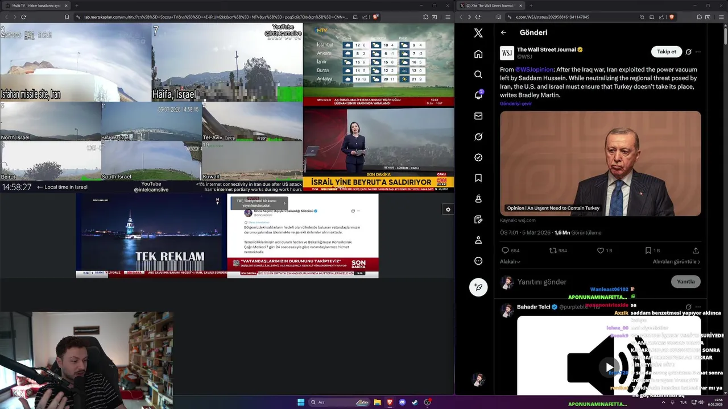Reload the Multi TV browser page
Image resolution: width=728 pixels, height=409 pixels.
point(23,17)
